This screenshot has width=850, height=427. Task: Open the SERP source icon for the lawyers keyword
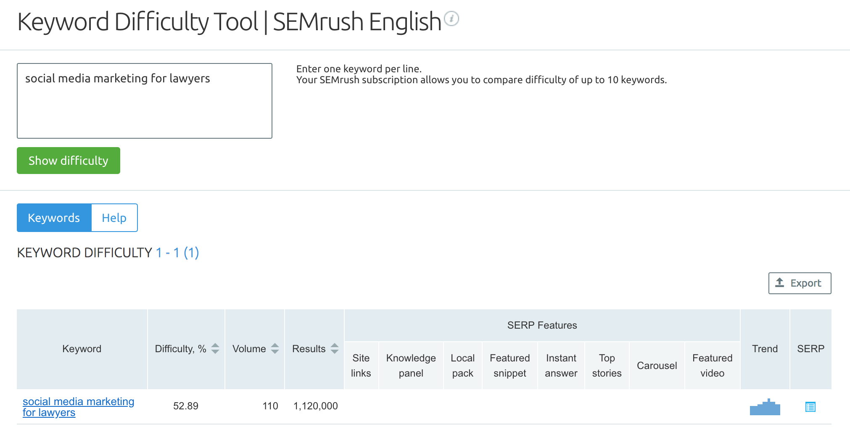click(x=810, y=407)
